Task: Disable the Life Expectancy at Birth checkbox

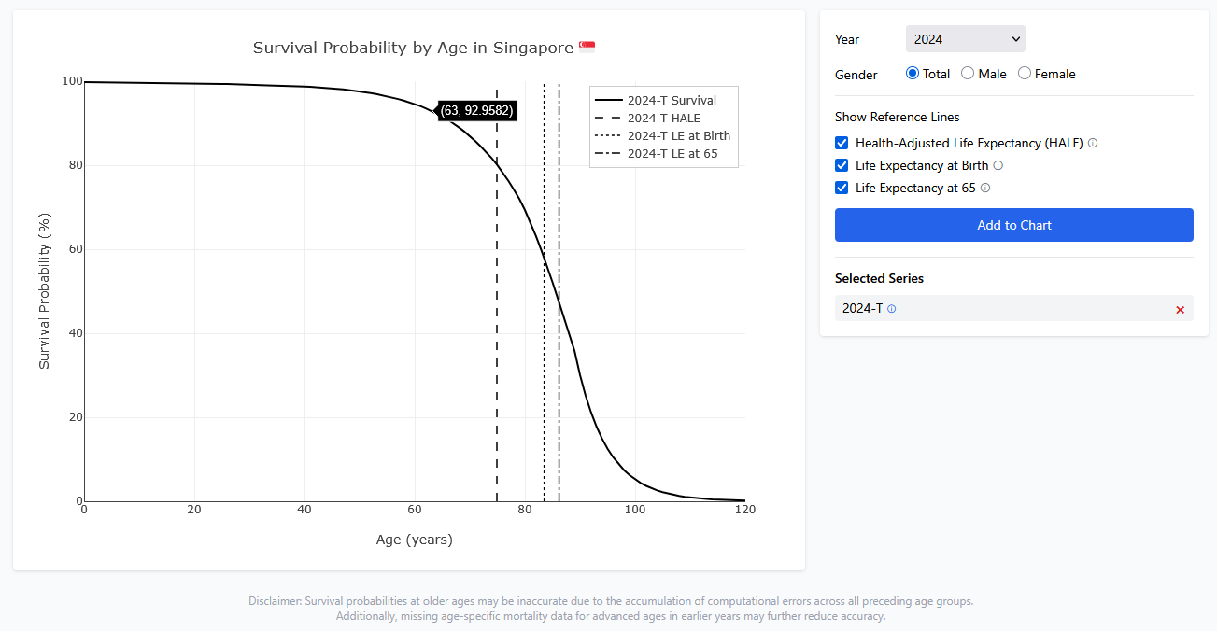Action: (842, 166)
